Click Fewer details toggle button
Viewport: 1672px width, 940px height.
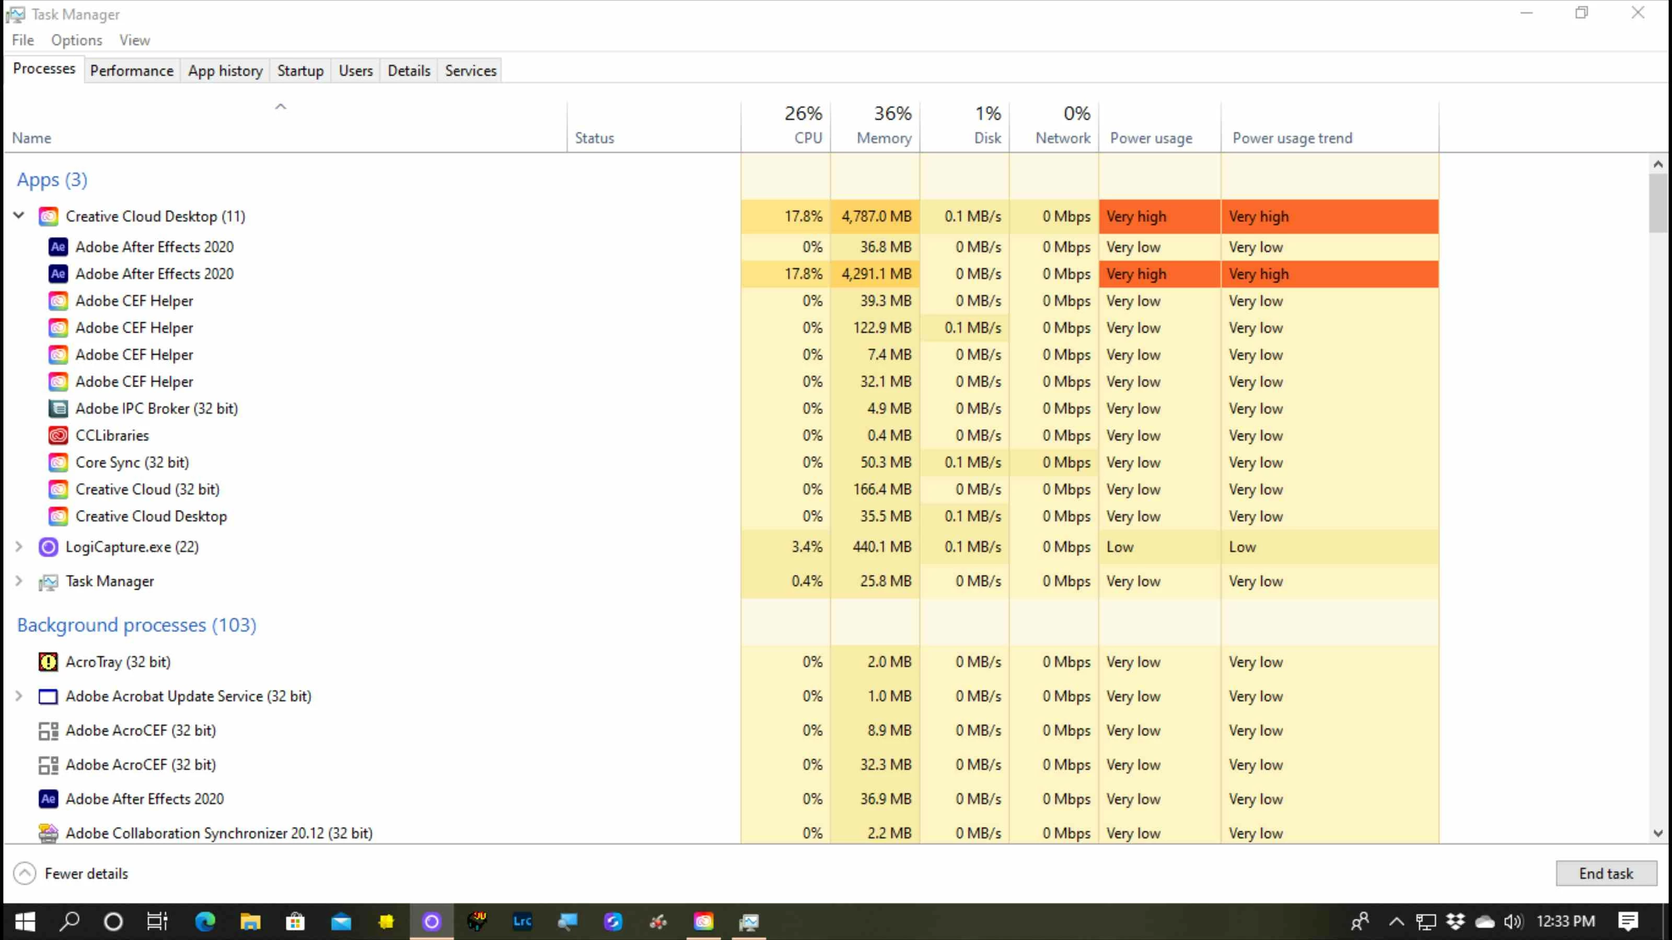(72, 873)
